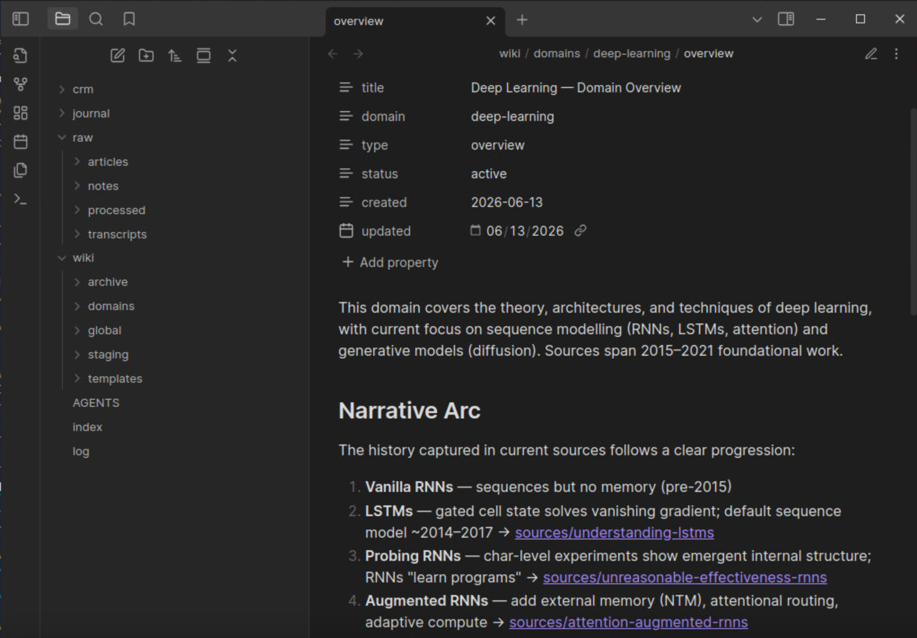Change the file sort order
Image resolution: width=917 pixels, height=638 pixels.
175,56
